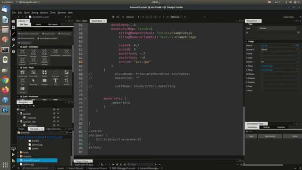The height and width of the screenshot is (170, 302).
Task: Toggle export alias for root row
Action: tap(54, 110)
